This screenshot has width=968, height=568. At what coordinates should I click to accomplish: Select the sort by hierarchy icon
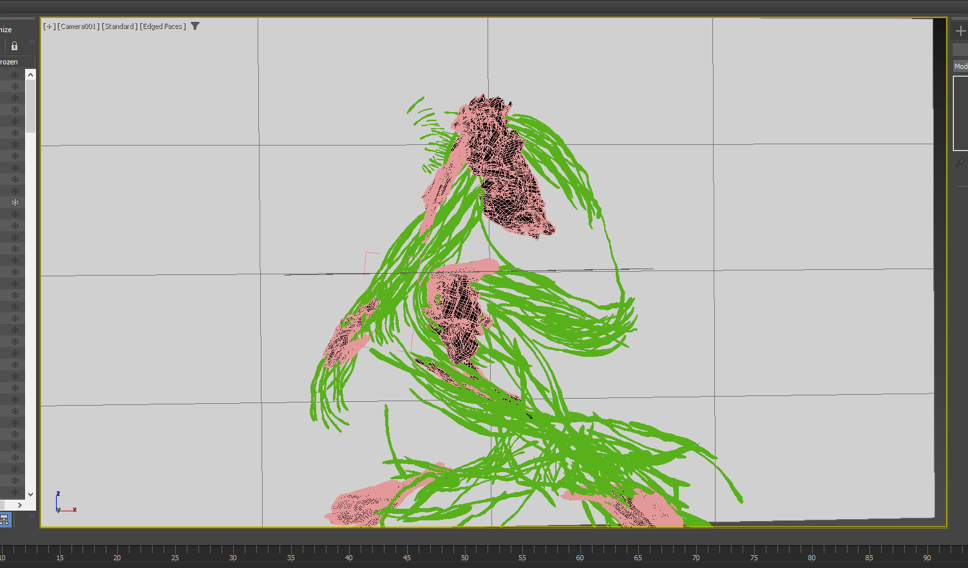5,520
